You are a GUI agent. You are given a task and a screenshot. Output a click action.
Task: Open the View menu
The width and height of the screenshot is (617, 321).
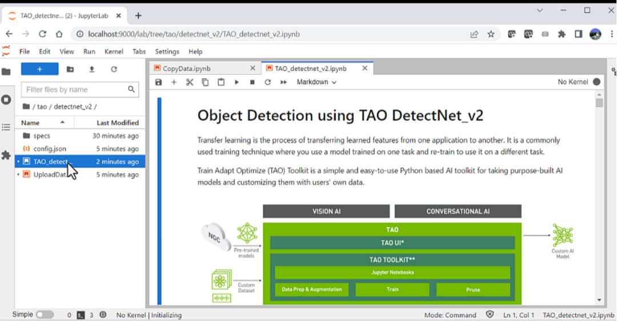(x=66, y=51)
